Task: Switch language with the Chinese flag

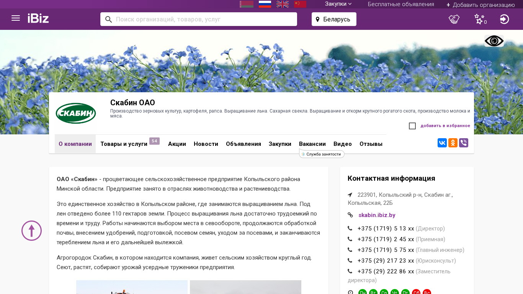Action: (300, 4)
